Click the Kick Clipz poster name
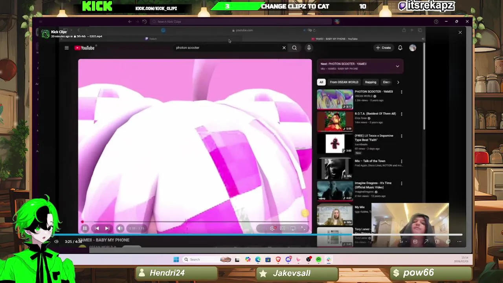 tap(59, 32)
